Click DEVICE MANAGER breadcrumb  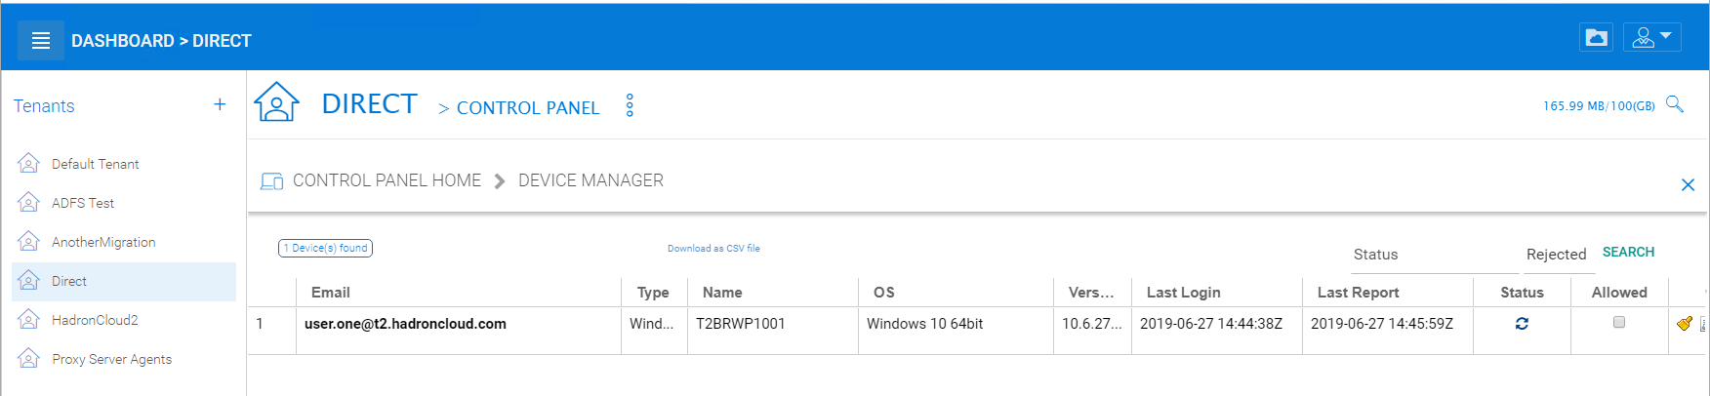click(x=590, y=180)
